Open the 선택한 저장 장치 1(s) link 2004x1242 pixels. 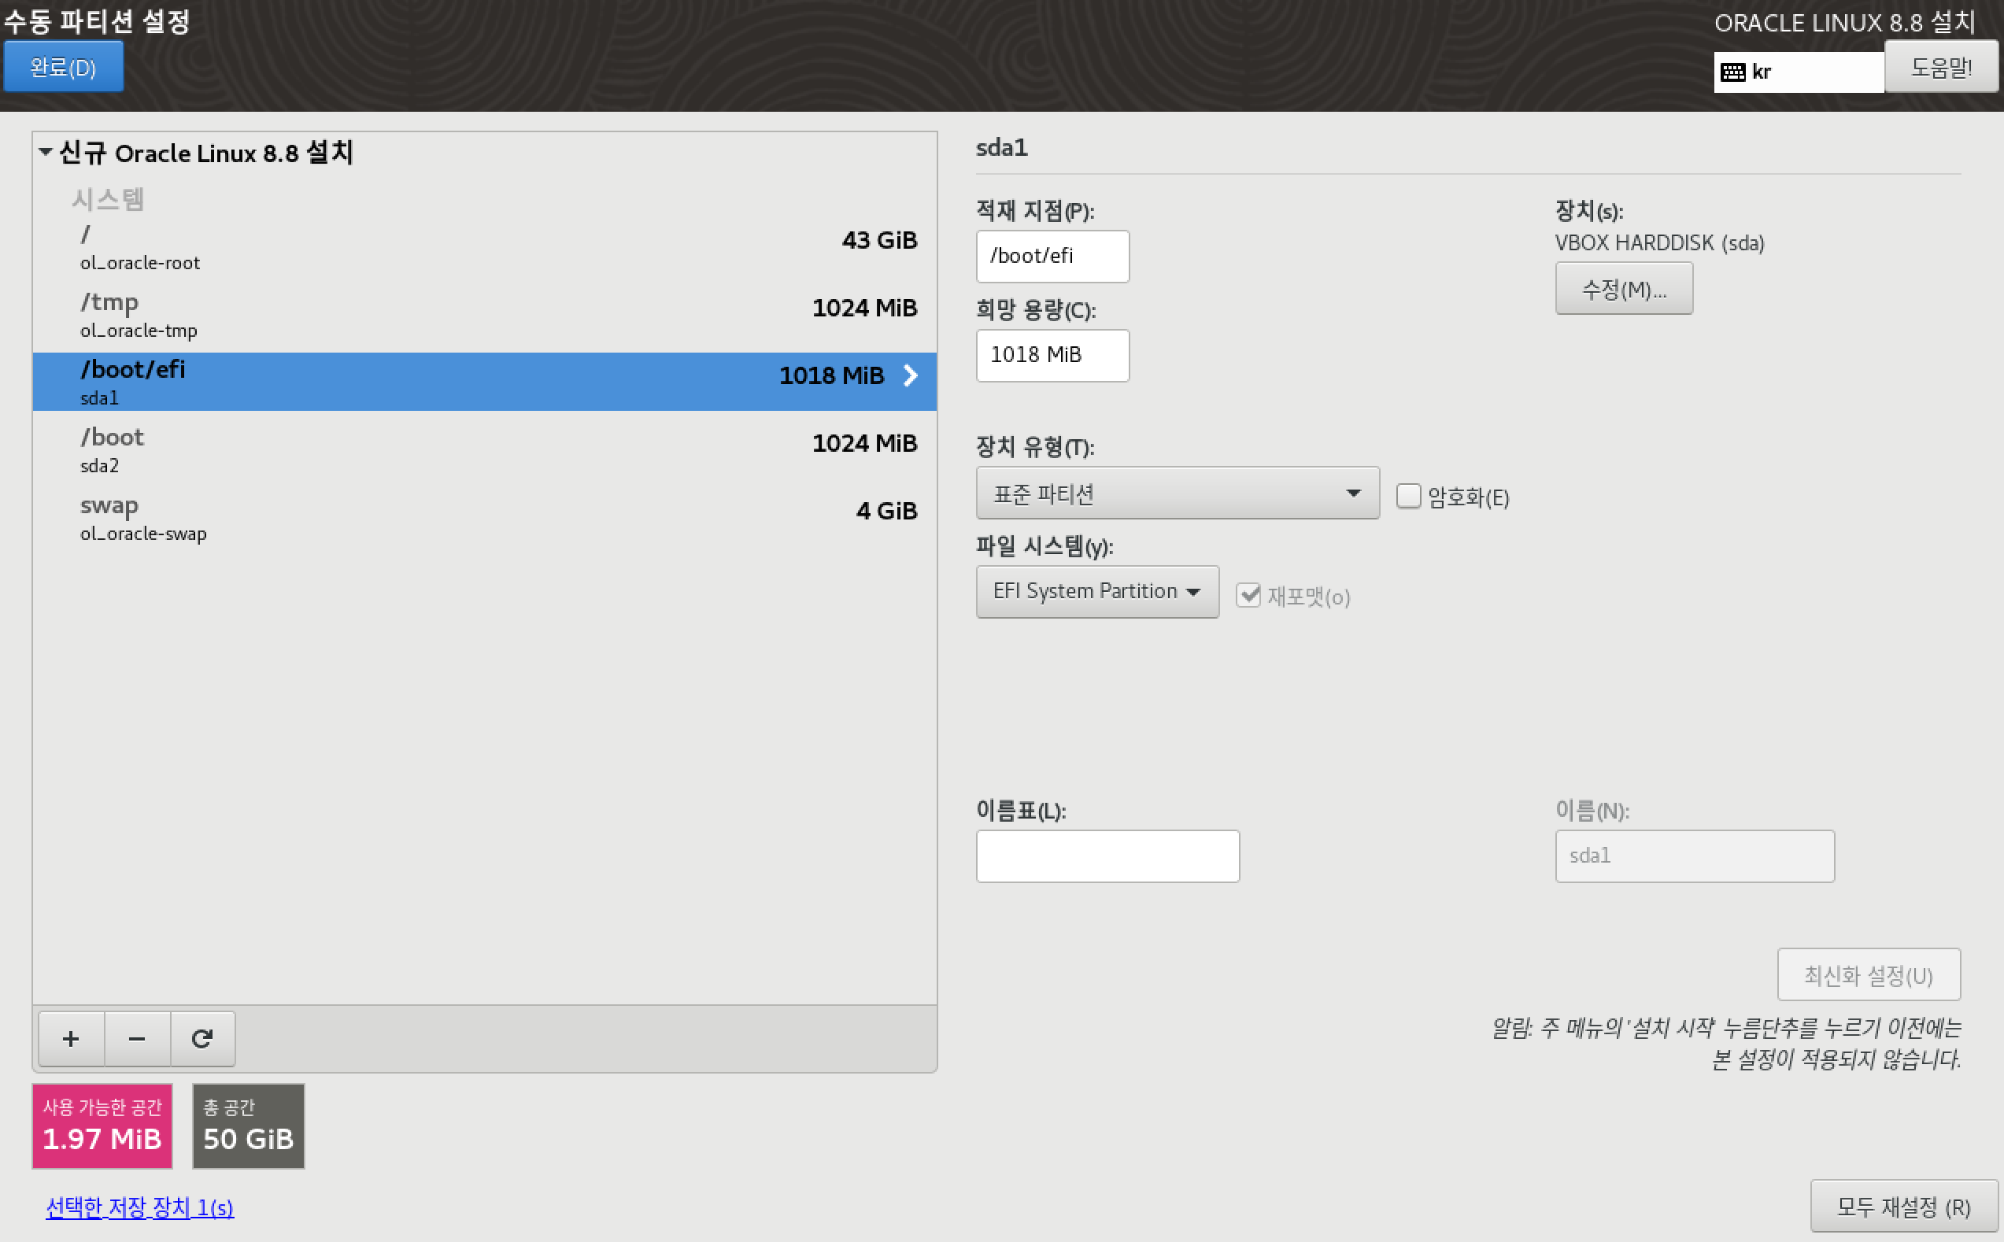(x=139, y=1207)
